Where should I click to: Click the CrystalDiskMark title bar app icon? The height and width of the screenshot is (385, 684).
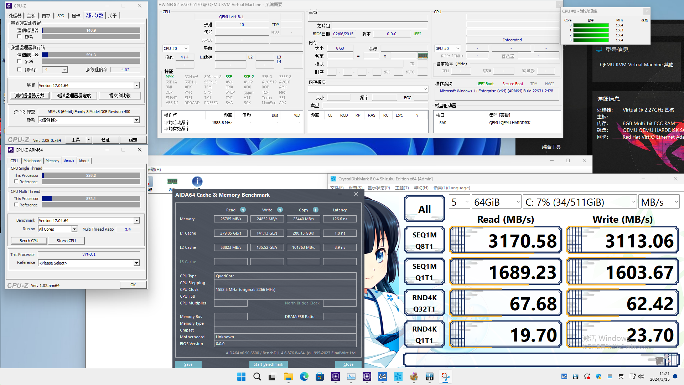333,179
